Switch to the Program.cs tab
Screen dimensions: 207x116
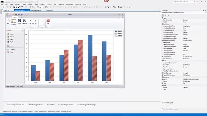pos(50,10)
